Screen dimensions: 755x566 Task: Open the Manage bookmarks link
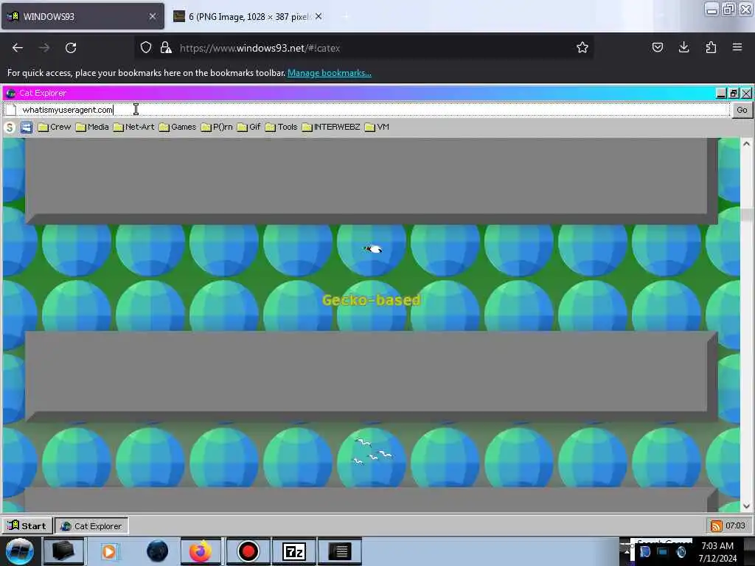pos(330,73)
